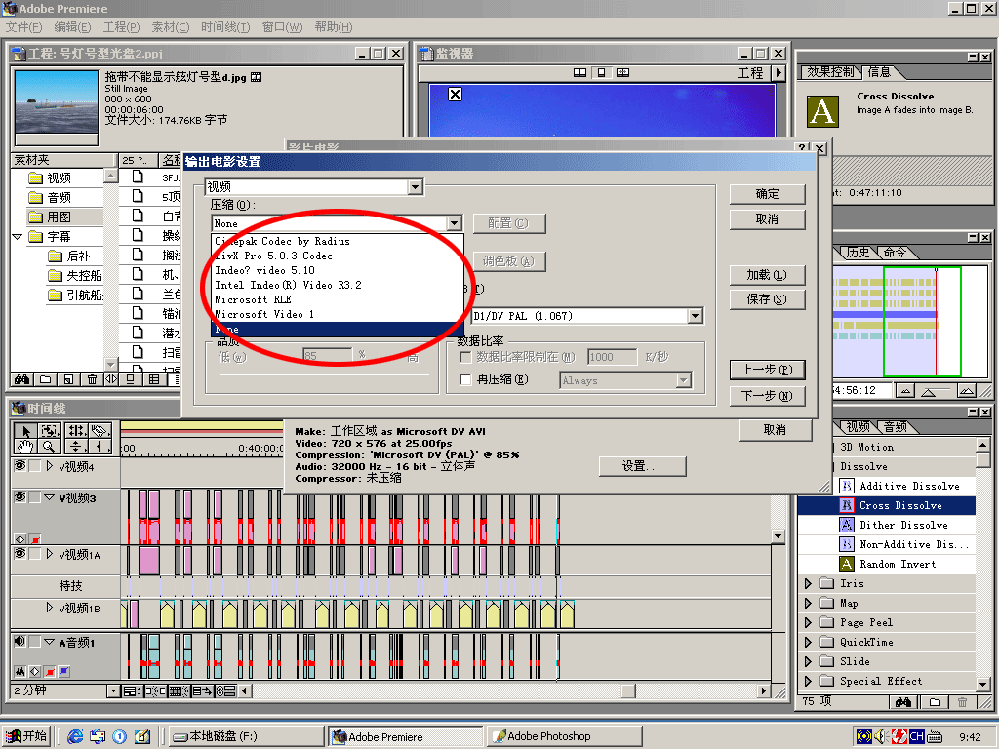The height and width of the screenshot is (749, 999).
Task: Switch to the 效果控制 tab
Action: 830,72
